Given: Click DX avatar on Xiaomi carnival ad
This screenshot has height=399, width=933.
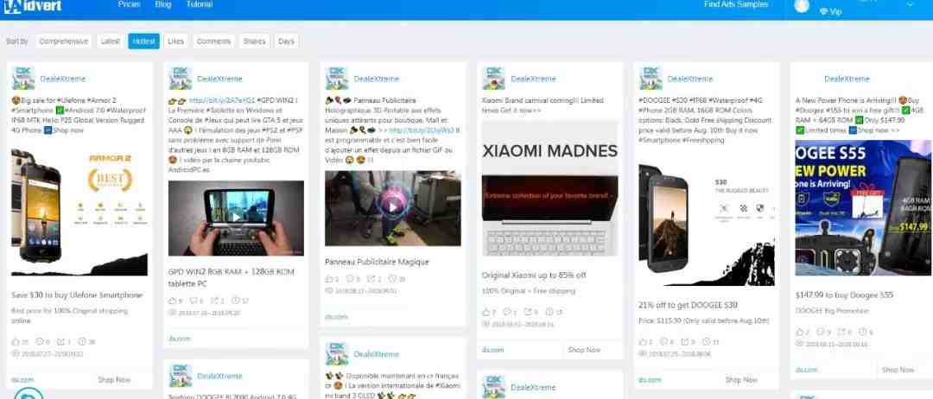Looking at the screenshot, I should coord(494,79).
